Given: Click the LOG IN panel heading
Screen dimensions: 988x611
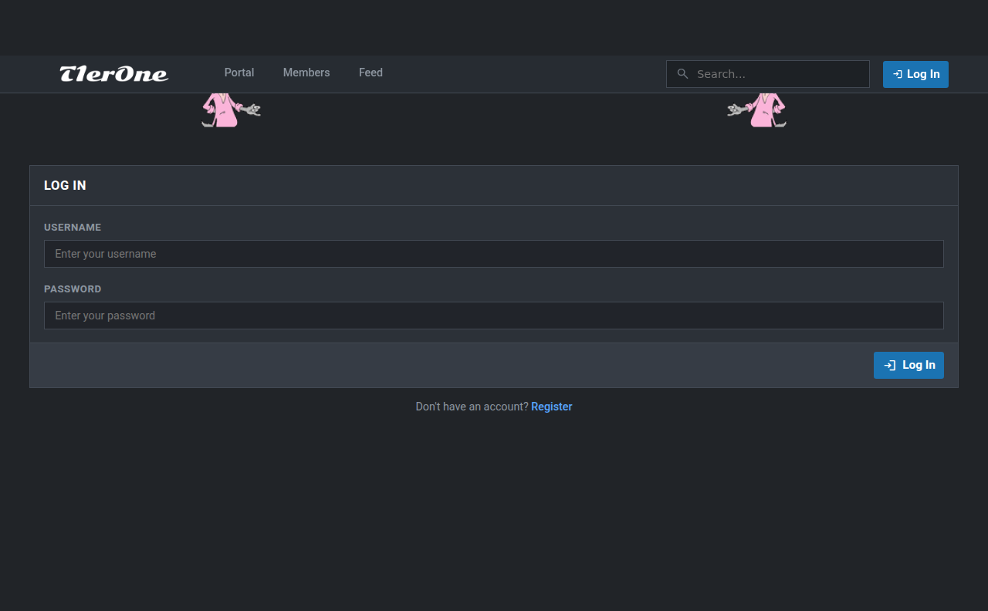Looking at the screenshot, I should coord(65,186).
